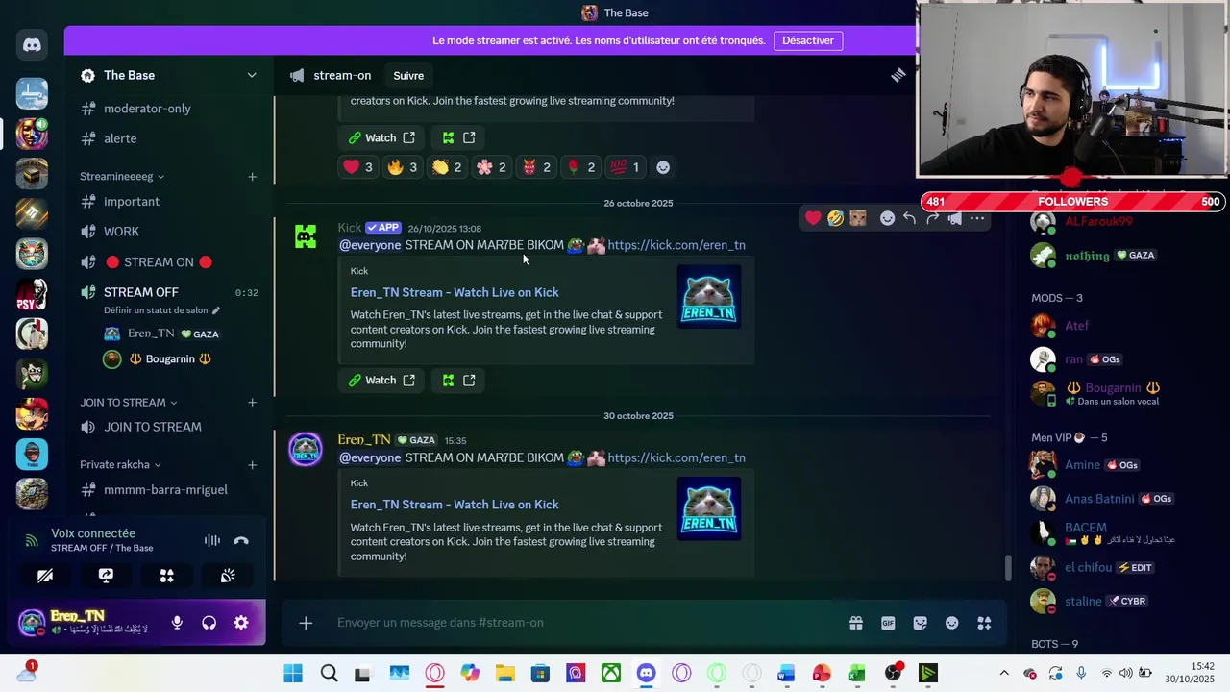Open the emoji picker in message bar

click(x=951, y=623)
